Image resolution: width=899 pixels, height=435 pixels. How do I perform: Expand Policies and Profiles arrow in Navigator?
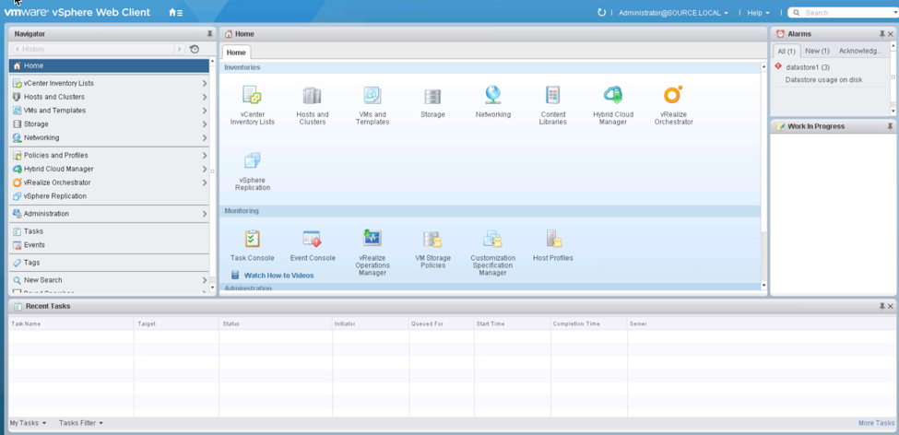click(x=205, y=156)
